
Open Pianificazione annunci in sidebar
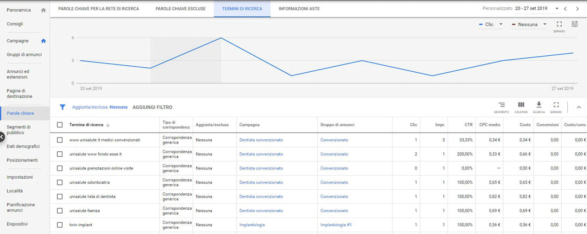[21, 207]
